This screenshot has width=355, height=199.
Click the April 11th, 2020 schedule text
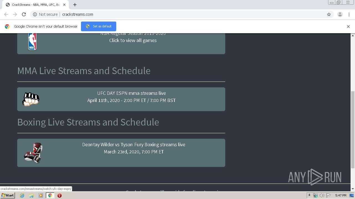coord(131,100)
